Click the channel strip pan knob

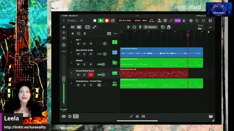[x=64, y=45]
